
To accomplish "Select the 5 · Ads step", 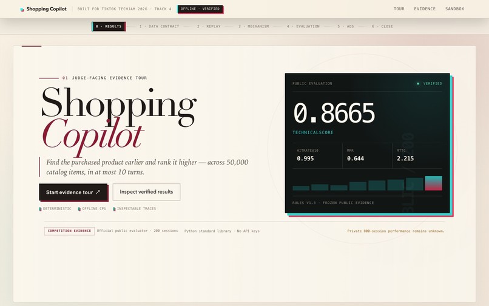I will click(x=346, y=26).
